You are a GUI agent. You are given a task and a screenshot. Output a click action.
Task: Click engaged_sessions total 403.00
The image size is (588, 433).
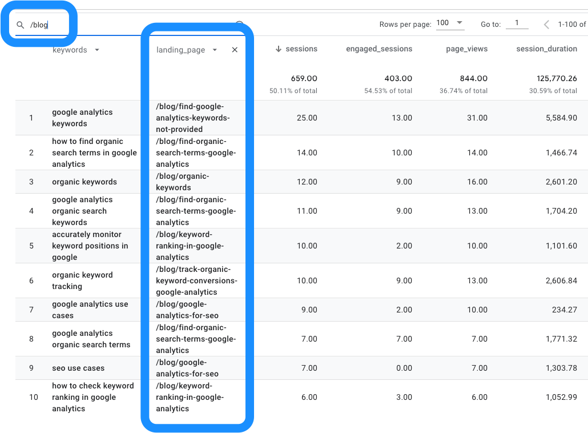point(398,78)
